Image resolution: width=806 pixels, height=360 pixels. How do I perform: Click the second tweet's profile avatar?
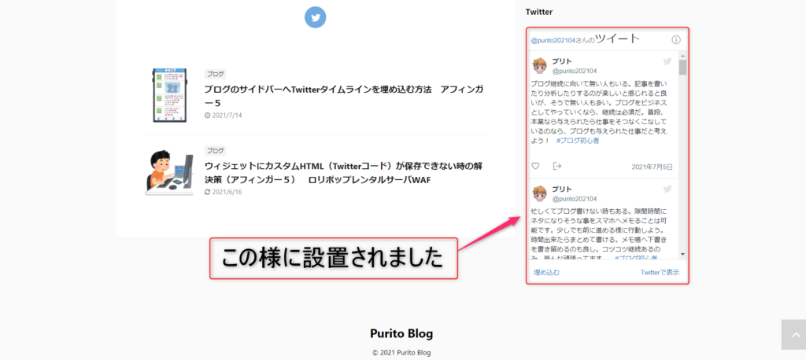click(x=540, y=193)
